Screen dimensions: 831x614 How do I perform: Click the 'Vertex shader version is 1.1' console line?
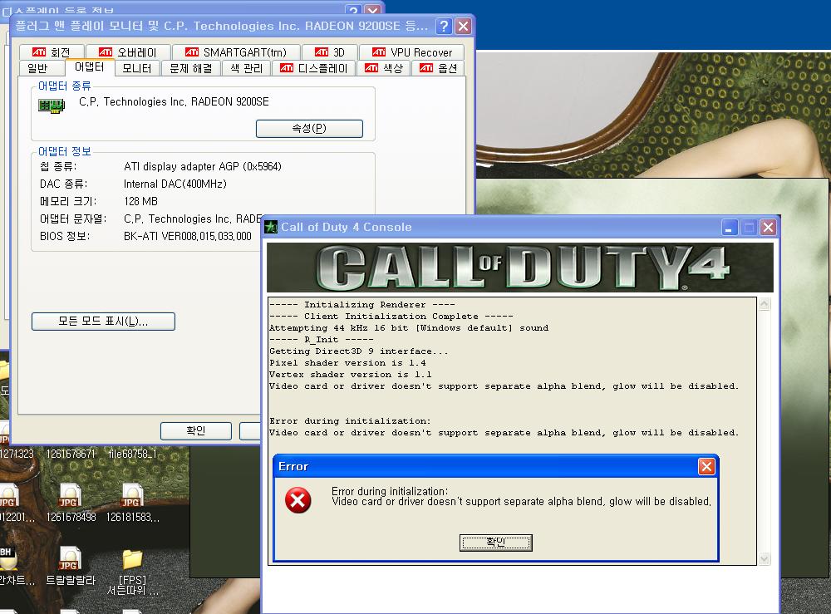[x=351, y=375]
